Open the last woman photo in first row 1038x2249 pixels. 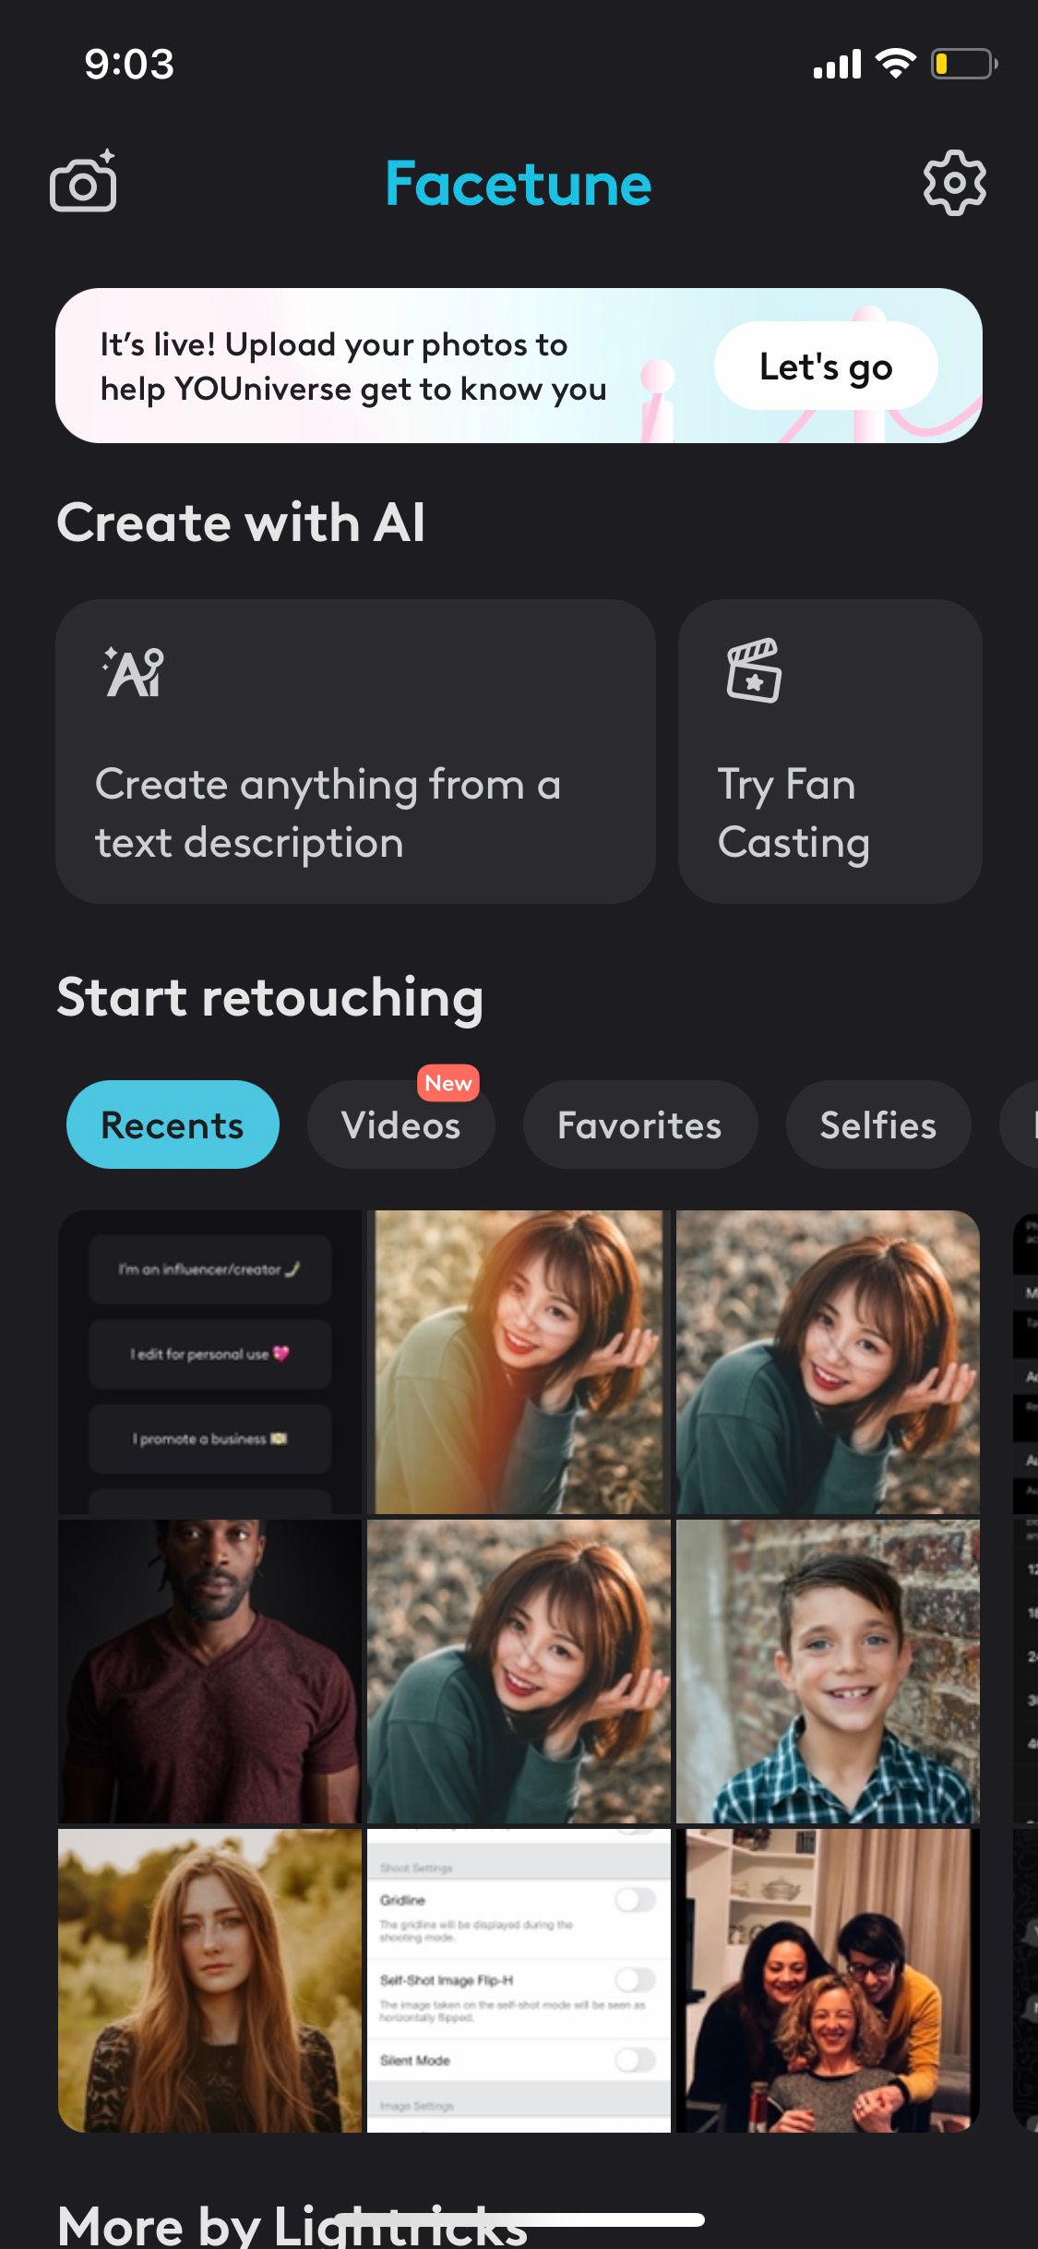[828, 1362]
